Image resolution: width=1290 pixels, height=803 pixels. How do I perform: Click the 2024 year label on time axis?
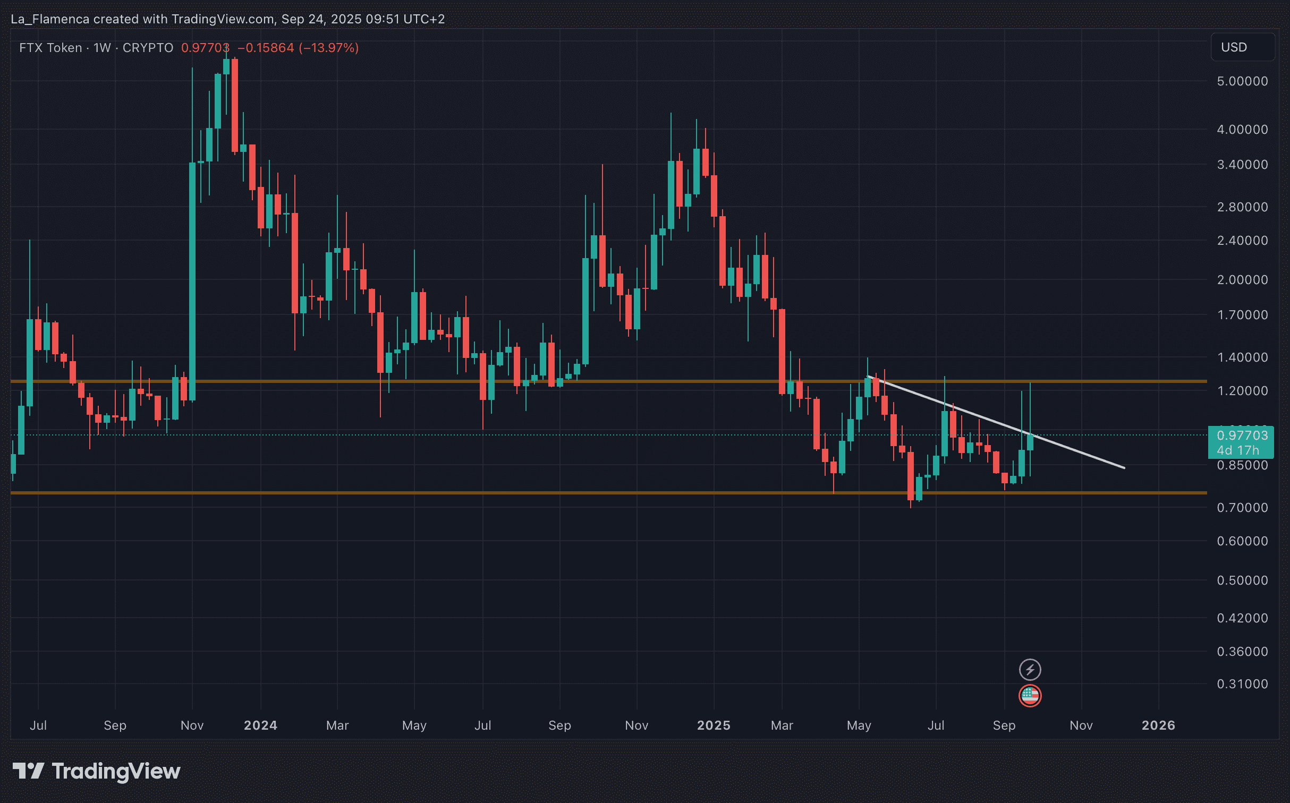tap(260, 725)
